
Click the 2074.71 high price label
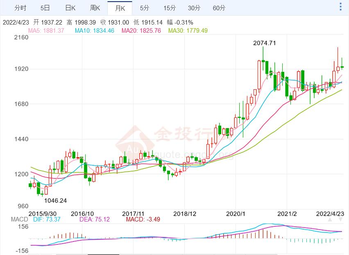click(265, 43)
